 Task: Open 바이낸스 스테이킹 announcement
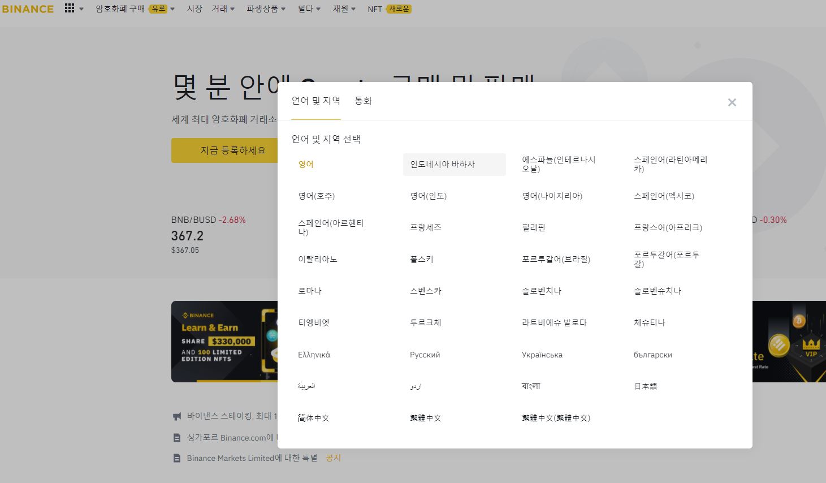(232, 416)
